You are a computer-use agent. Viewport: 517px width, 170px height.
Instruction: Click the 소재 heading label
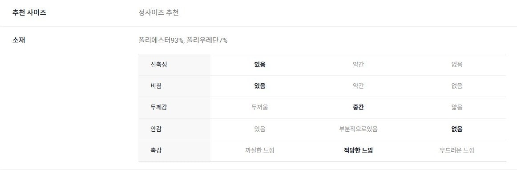[19, 40]
